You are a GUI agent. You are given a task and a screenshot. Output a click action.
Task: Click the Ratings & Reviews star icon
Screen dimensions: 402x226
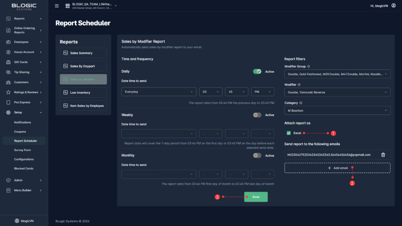9,92
